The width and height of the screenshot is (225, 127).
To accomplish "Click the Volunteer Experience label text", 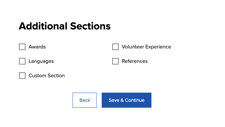I will click(x=147, y=47).
